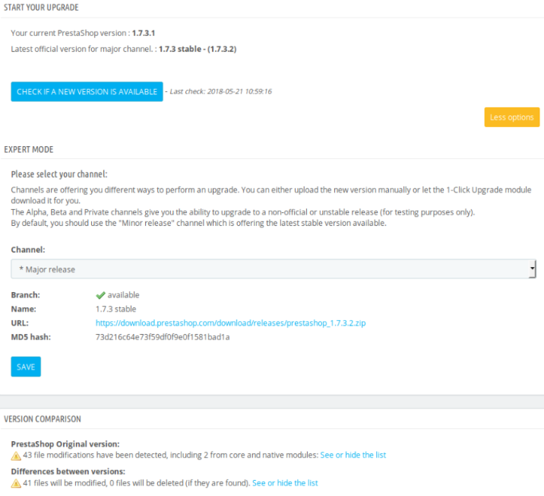The height and width of the screenshot is (496, 544).
Task: Click the Name value 1.7.3 stable
Action: coord(116,309)
